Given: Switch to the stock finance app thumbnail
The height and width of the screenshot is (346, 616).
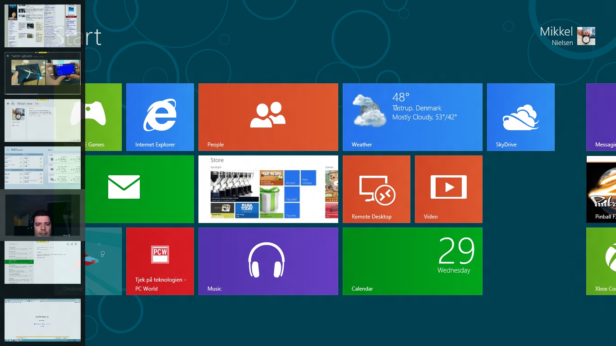Looking at the screenshot, I should click(x=42, y=168).
